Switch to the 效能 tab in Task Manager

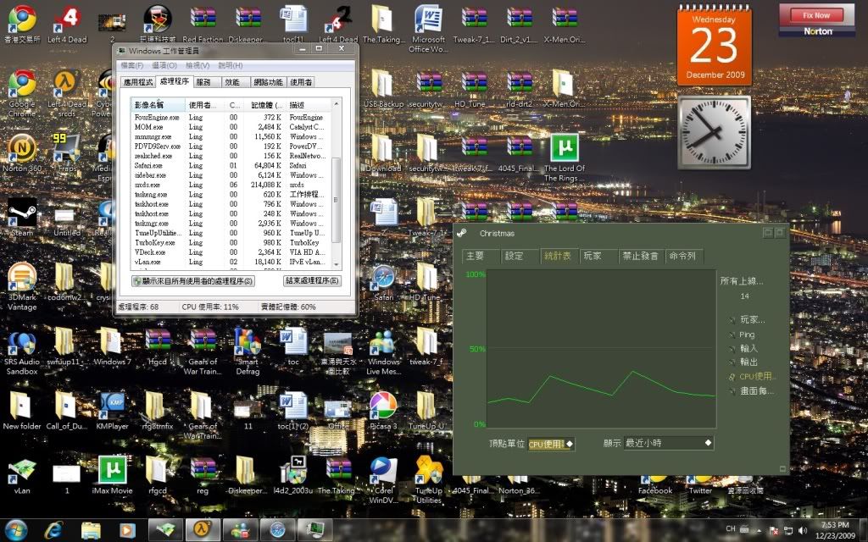tap(231, 82)
